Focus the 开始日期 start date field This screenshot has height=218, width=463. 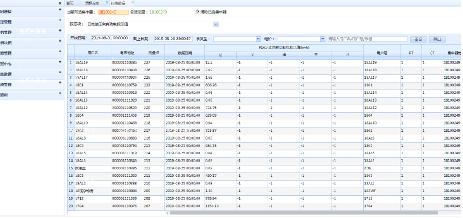(x=110, y=38)
